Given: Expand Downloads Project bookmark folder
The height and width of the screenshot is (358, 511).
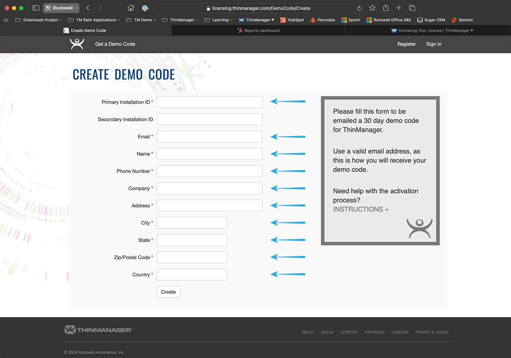Looking at the screenshot, I should click(39, 20).
